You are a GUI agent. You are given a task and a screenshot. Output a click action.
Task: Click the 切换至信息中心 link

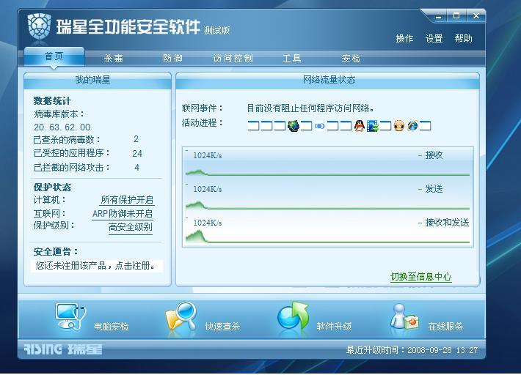point(421,277)
